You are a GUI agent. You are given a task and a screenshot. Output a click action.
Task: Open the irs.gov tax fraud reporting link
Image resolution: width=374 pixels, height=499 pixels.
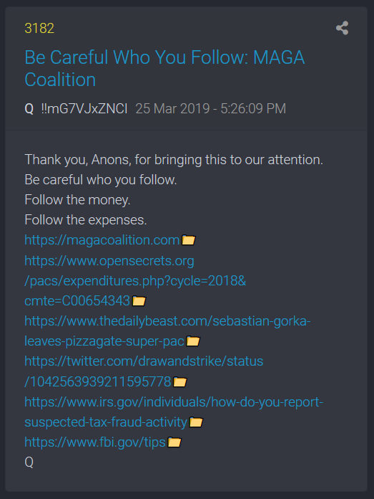click(x=174, y=412)
